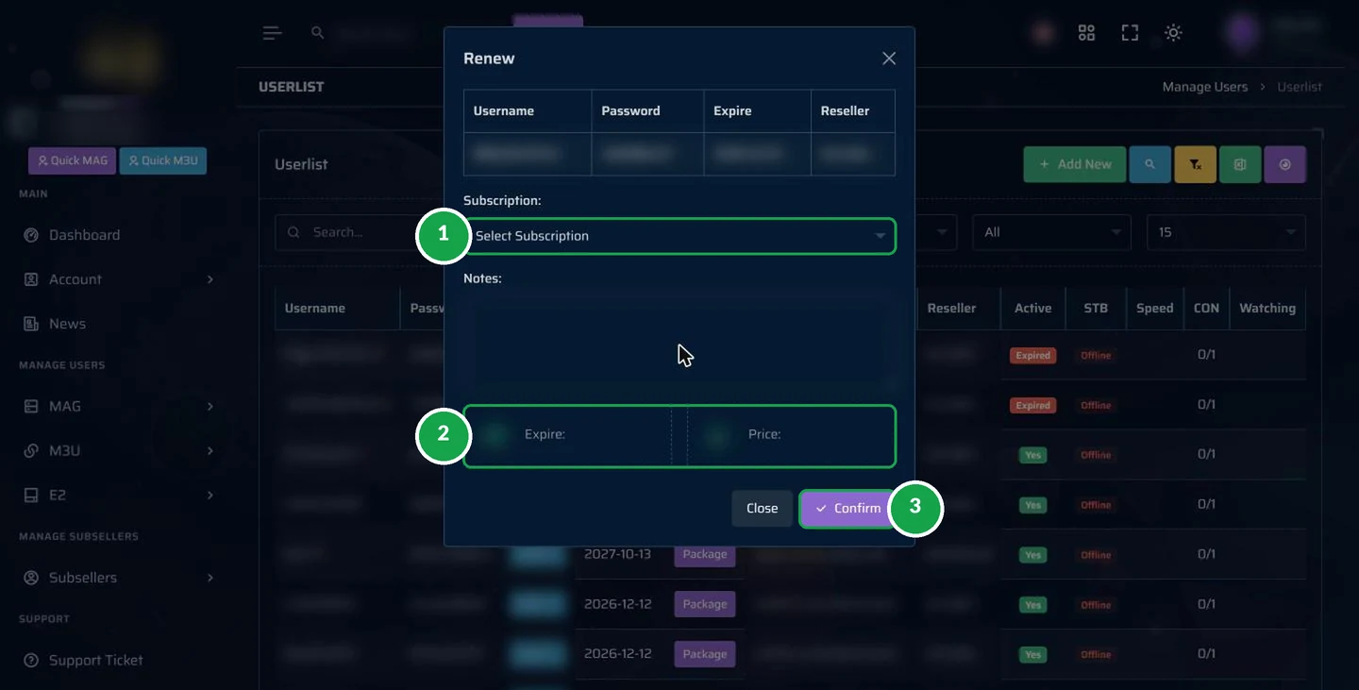Click the Package button for 2027-10-13

705,554
